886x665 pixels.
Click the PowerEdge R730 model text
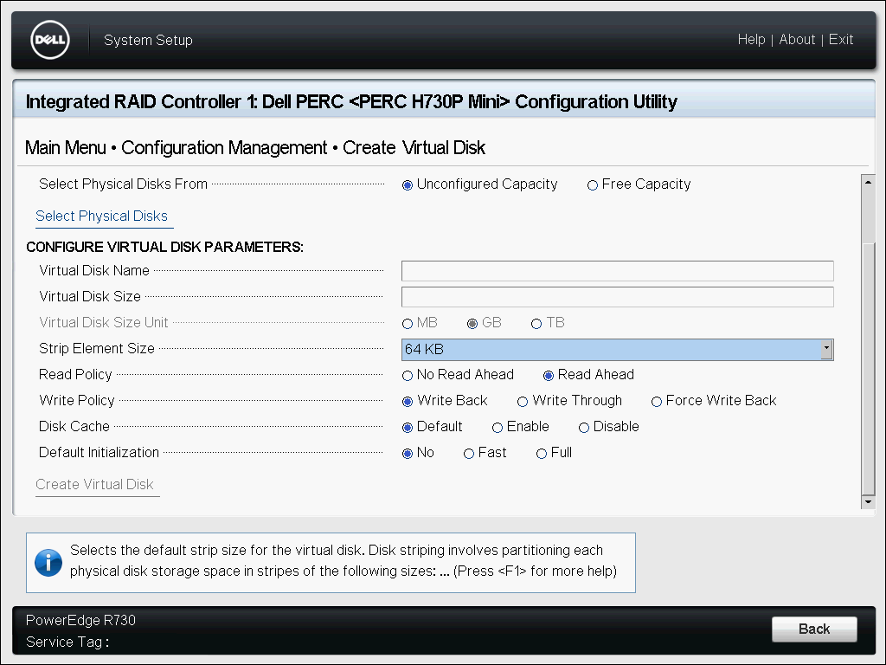[x=80, y=620]
